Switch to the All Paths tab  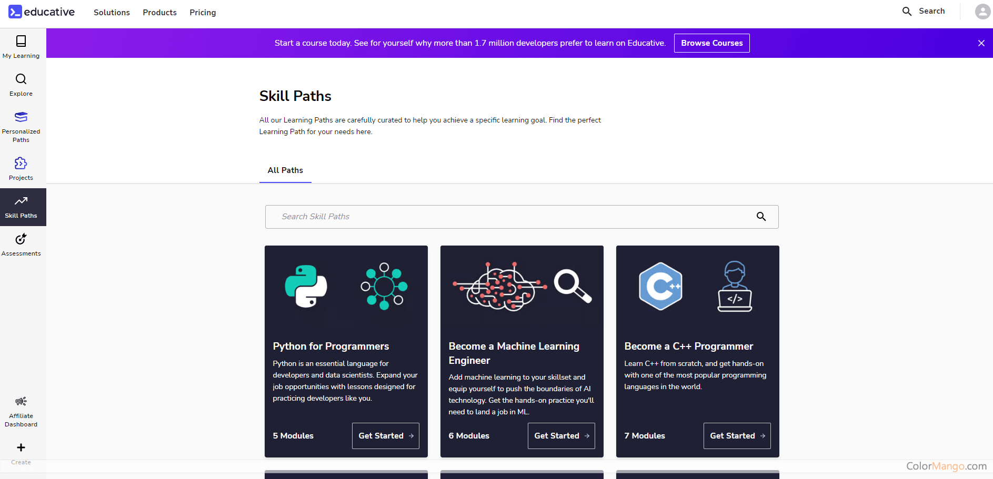[x=285, y=170]
